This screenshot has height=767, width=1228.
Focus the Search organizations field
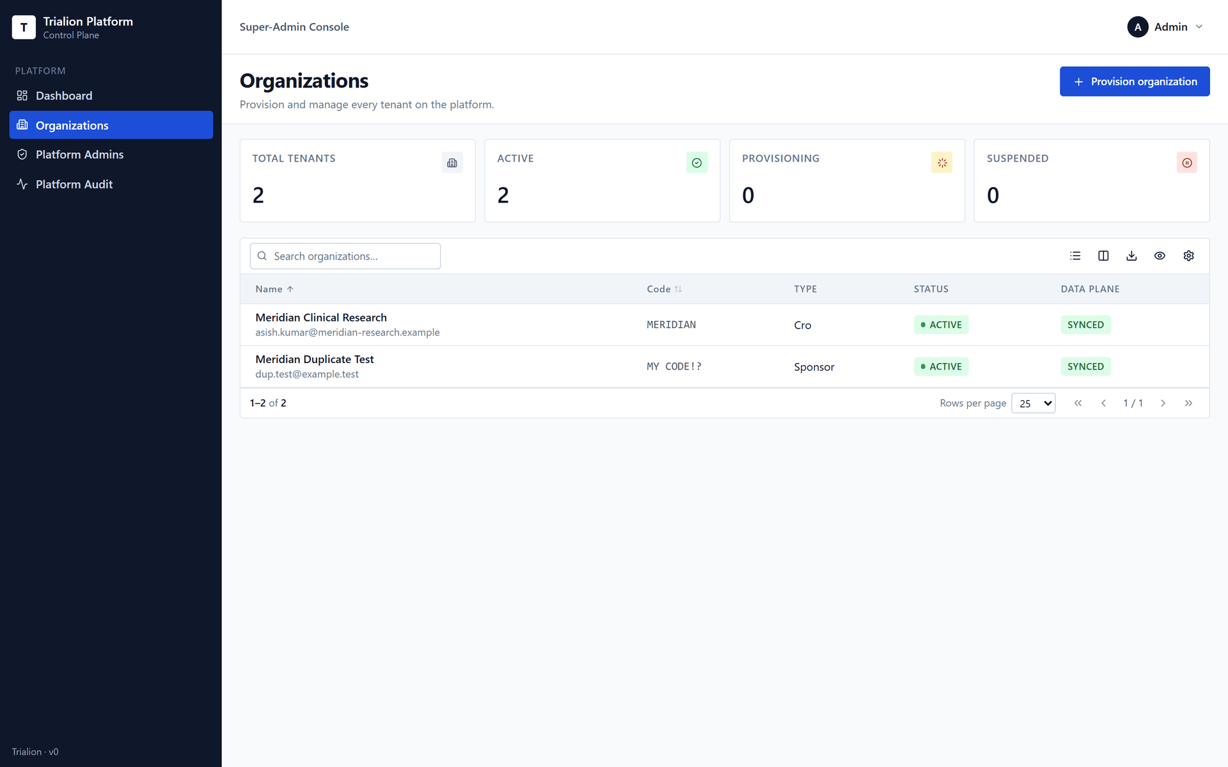coord(345,256)
